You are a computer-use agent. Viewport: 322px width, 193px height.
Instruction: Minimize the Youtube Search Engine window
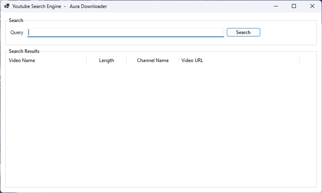tap(276, 6)
